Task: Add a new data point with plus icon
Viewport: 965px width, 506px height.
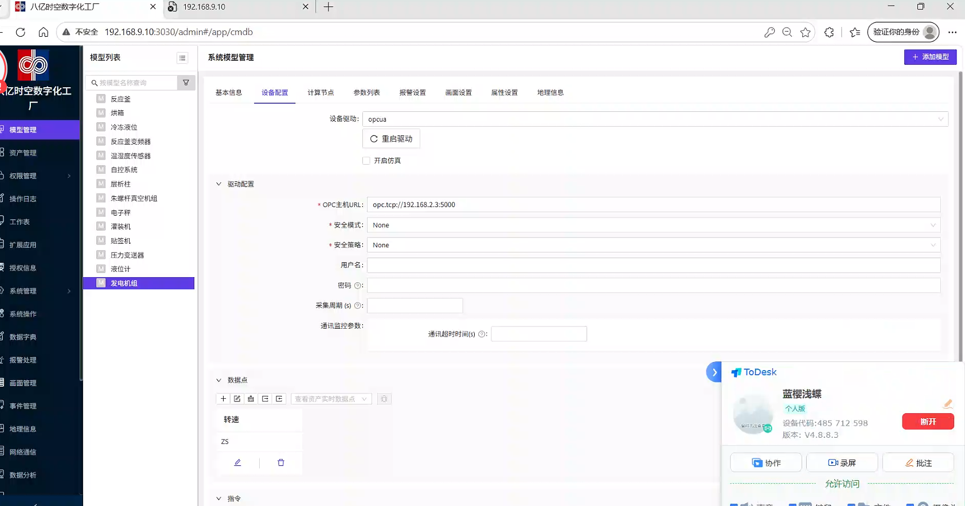Action: [x=223, y=399]
